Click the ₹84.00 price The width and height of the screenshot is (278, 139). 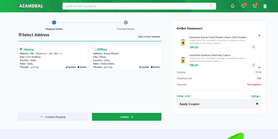194,47
